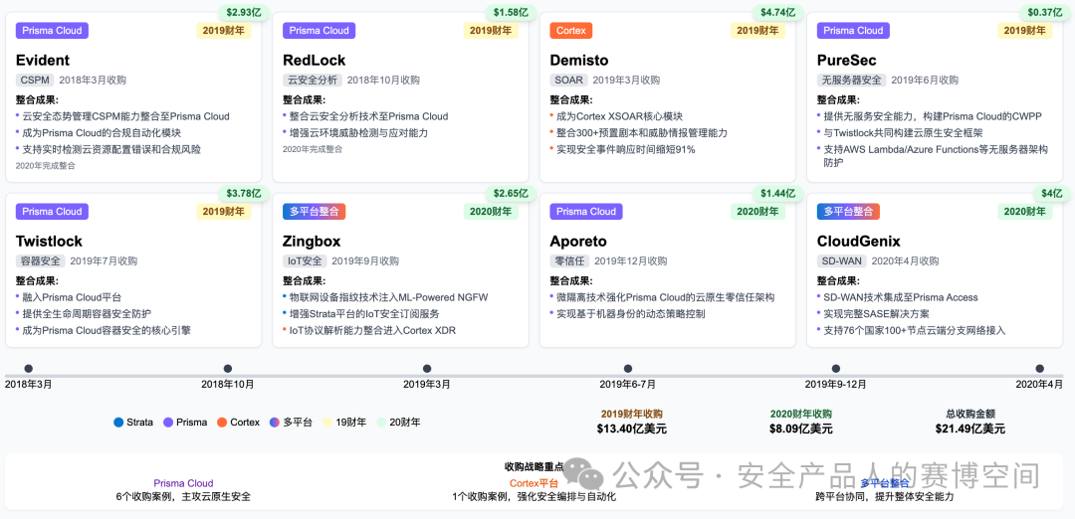Click the Demisto card title
The image size is (1075, 519).
[578, 61]
